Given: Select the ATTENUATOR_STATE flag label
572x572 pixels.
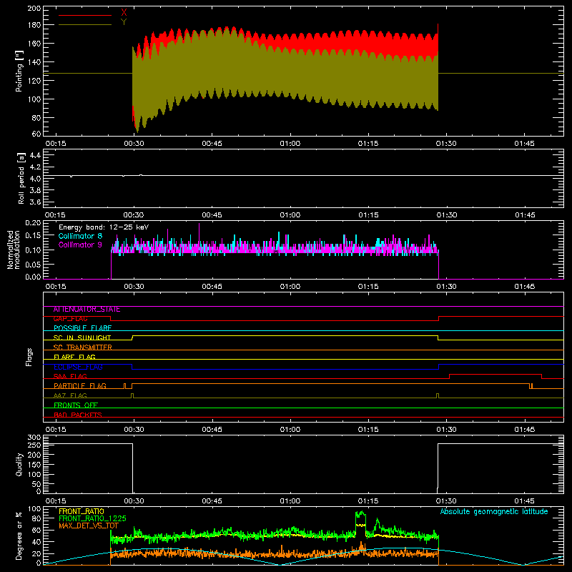Looking at the screenshot, I should pyautogui.click(x=87, y=310).
